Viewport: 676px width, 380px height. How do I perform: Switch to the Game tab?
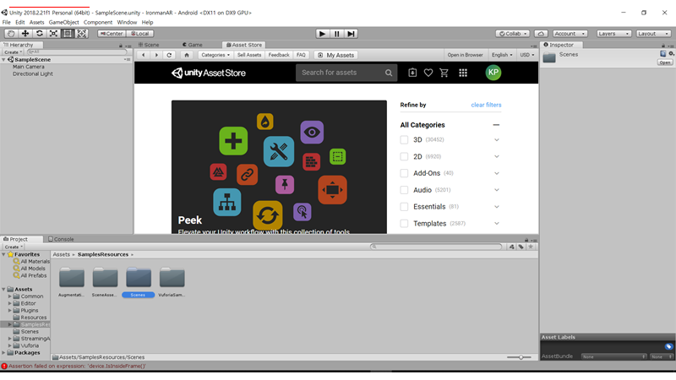[193, 45]
